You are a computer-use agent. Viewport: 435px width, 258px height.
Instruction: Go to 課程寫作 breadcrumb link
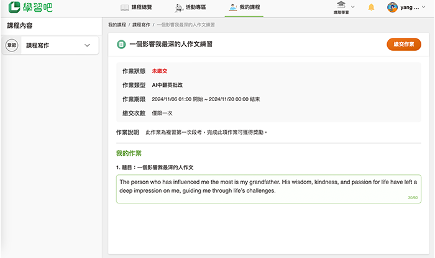[x=141, y=25]
